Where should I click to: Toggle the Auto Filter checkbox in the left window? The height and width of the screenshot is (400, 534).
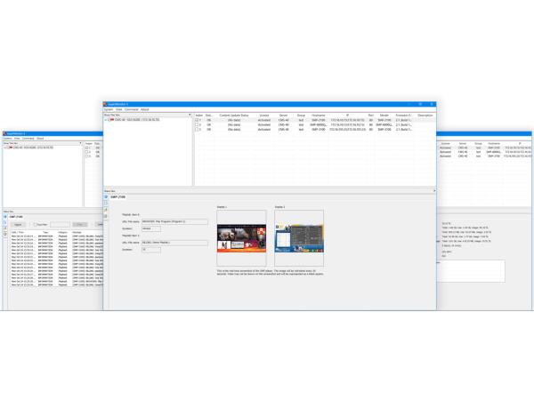click(35, 225)
